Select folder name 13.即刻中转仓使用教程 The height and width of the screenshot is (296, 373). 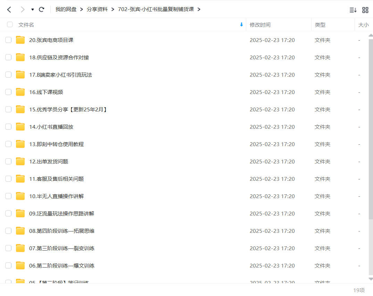coord(56,144)
